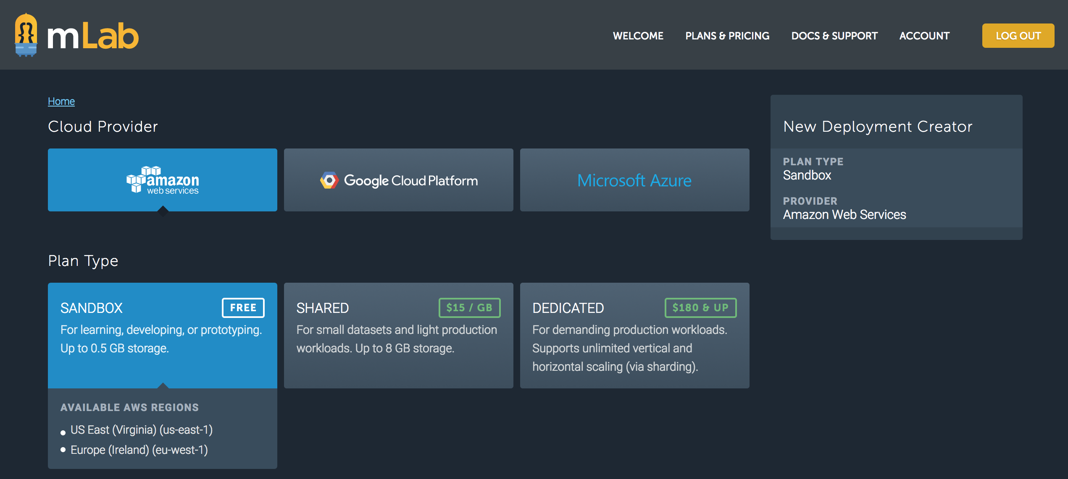
Task: Click the $15 / GB price badge
Action: [469, 307]
